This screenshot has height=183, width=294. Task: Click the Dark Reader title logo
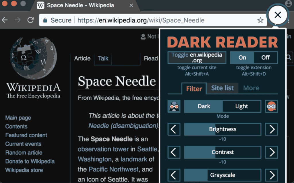tap(223, 42)
